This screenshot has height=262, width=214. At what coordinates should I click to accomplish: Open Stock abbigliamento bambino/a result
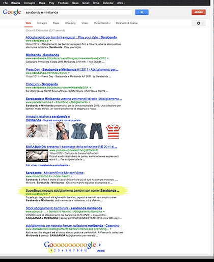(64, 208)
